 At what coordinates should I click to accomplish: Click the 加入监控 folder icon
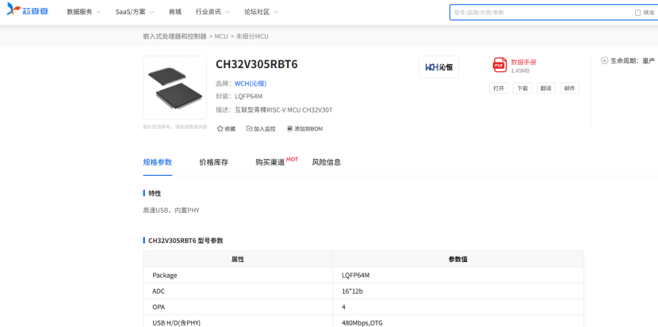249,129
